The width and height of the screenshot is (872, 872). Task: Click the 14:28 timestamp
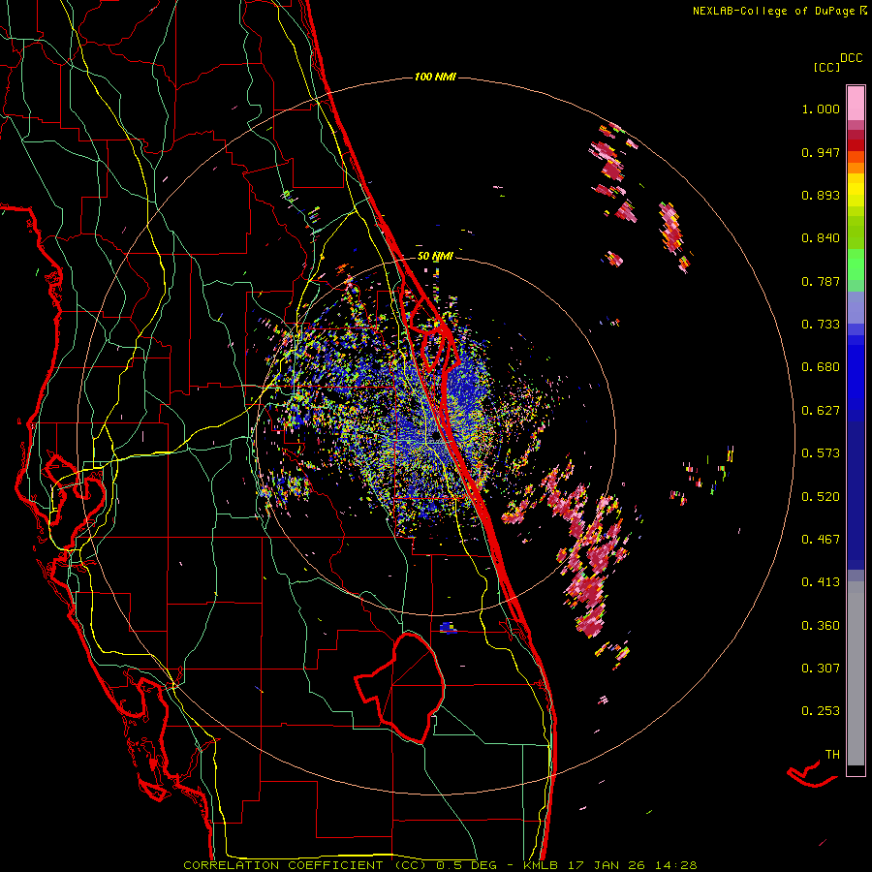[x=674, y=865]
